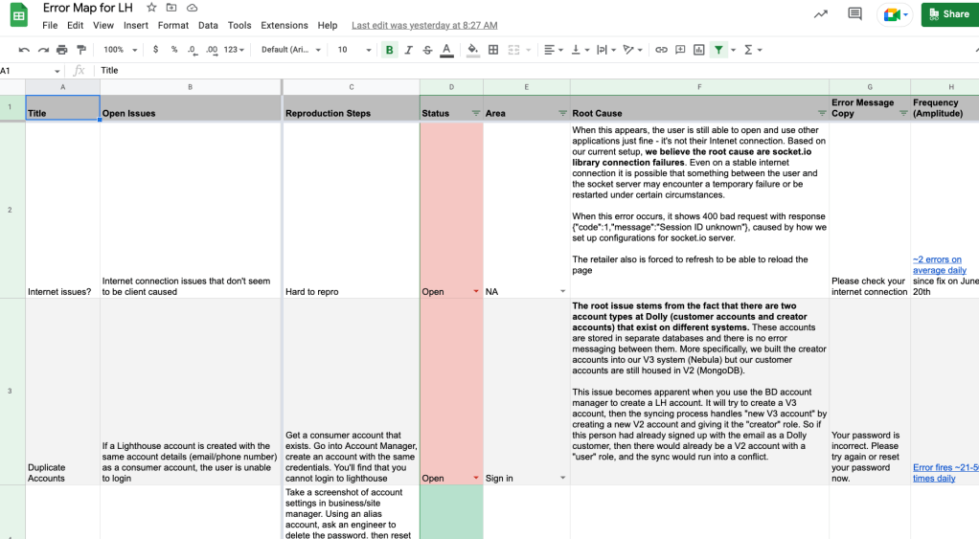Open the fill color picker
The width and height of the screenshot is (979, 539).
click(x=472, y=50)
